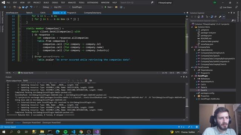Open the BUILD menu
Viewport: 241px width, 135px height.
[46, 3]
